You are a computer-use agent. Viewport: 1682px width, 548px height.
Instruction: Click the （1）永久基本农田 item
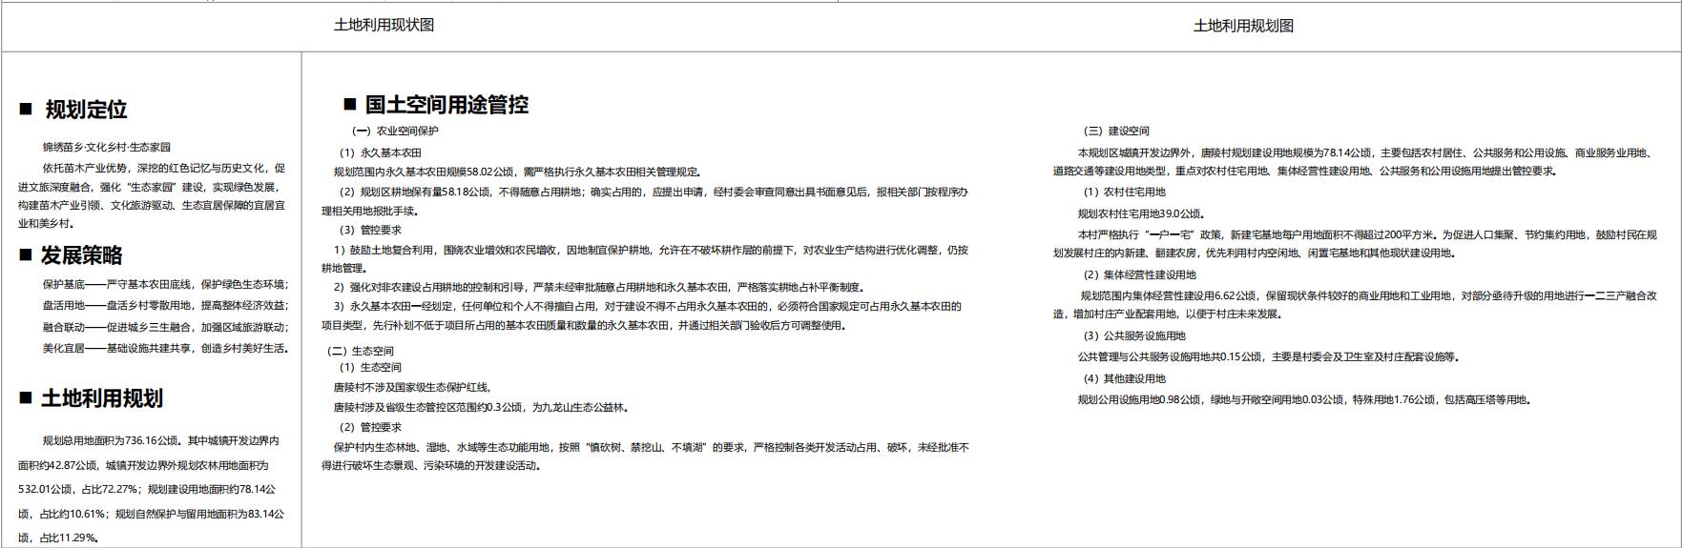(380, 152)
